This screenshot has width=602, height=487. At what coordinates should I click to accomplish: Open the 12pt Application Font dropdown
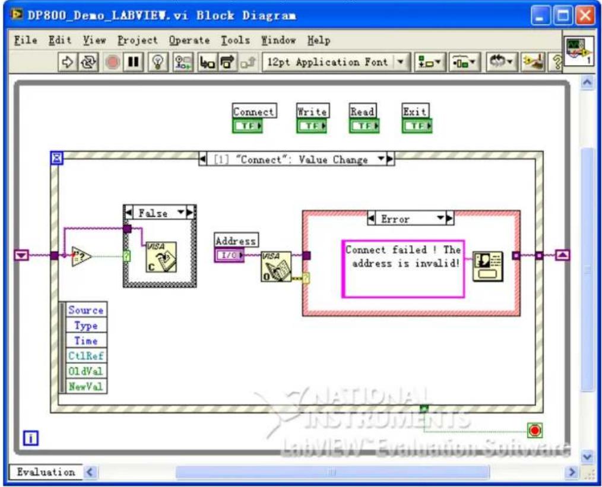tap(336, 62)
